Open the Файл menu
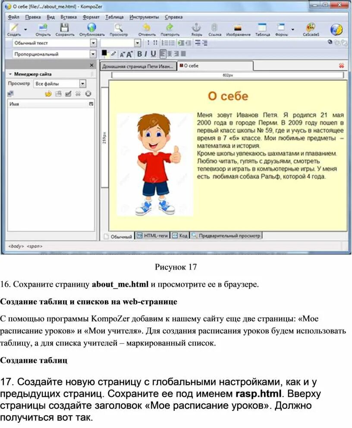Viewport: 352px width, 428px height. click(13, 17)
